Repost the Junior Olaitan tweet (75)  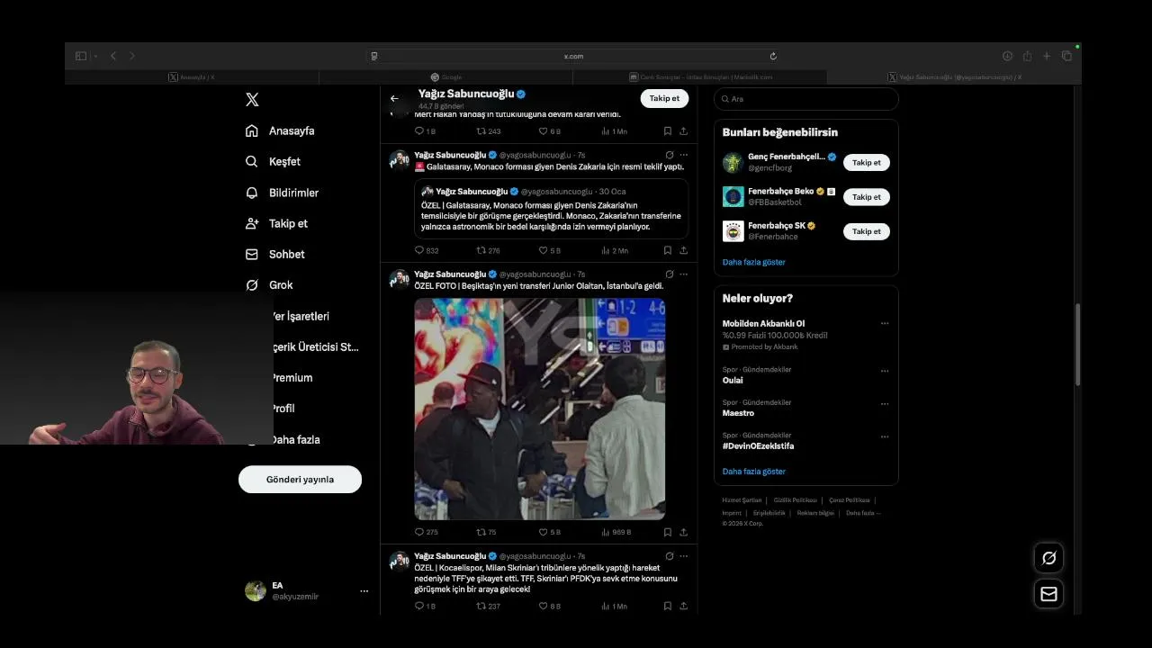click(x=486, y=532)
